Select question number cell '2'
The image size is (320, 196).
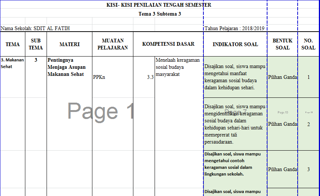[x=308, y=124]
